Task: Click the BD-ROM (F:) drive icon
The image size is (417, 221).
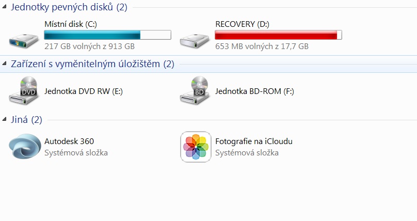Action: (x=195, y=91)
